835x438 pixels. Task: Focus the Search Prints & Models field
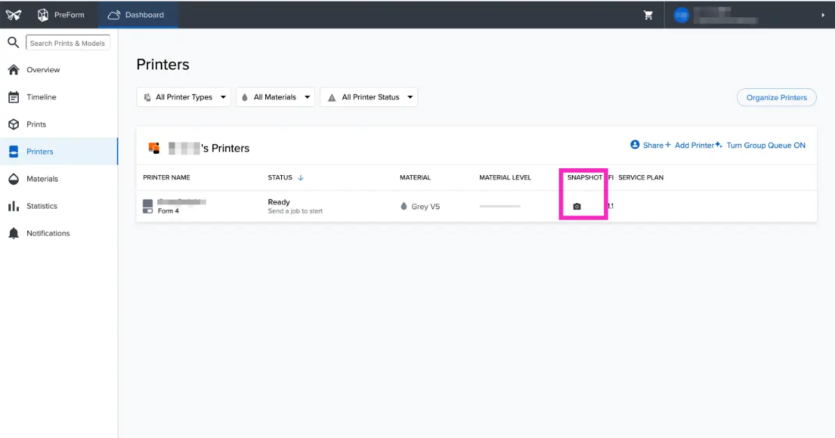[x=67, y=43]
